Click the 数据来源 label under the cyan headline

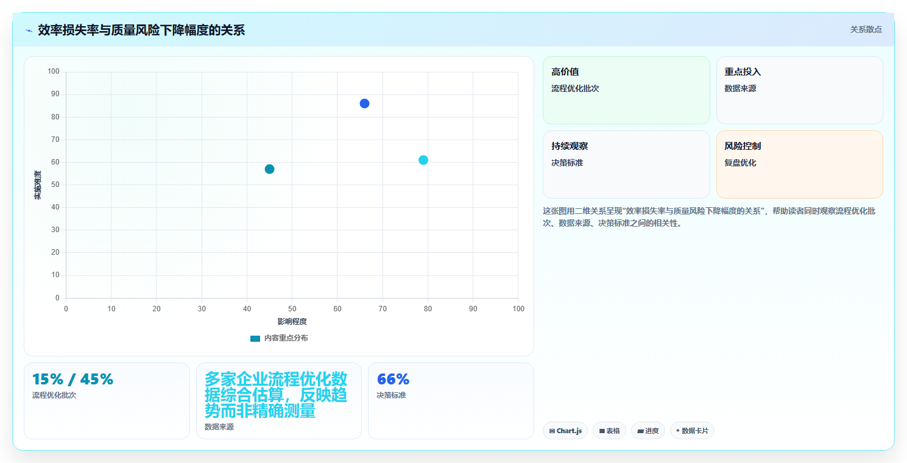(x=219, y=427)
